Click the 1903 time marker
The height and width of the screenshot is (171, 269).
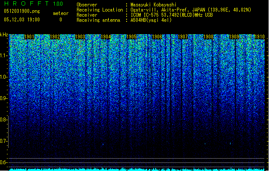tap(80, 37)
